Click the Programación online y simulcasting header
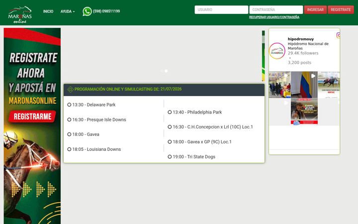This screenshot has height=224, width=358. [x=164, y=90]
